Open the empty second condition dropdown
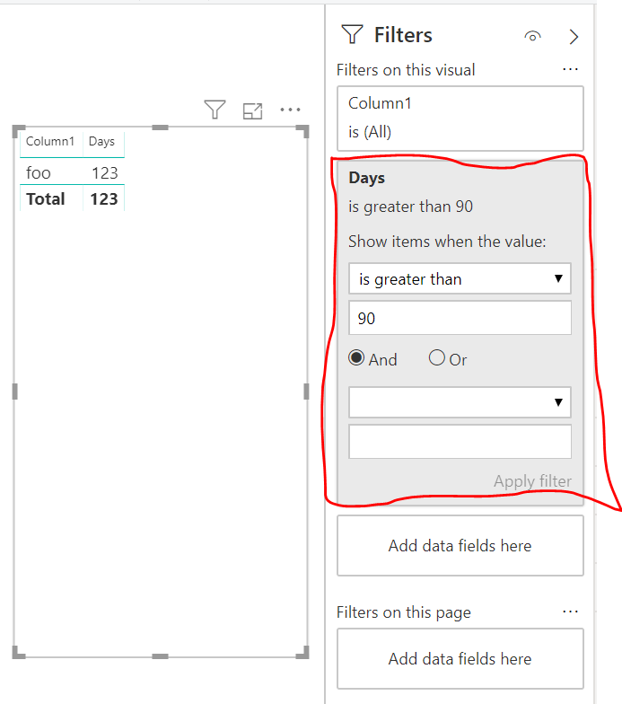 click(460, 402)
